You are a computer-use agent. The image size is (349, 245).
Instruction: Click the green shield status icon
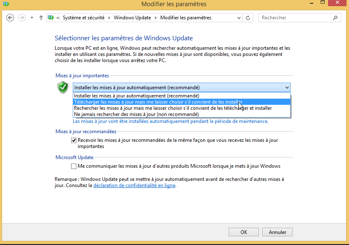[63, 88]
